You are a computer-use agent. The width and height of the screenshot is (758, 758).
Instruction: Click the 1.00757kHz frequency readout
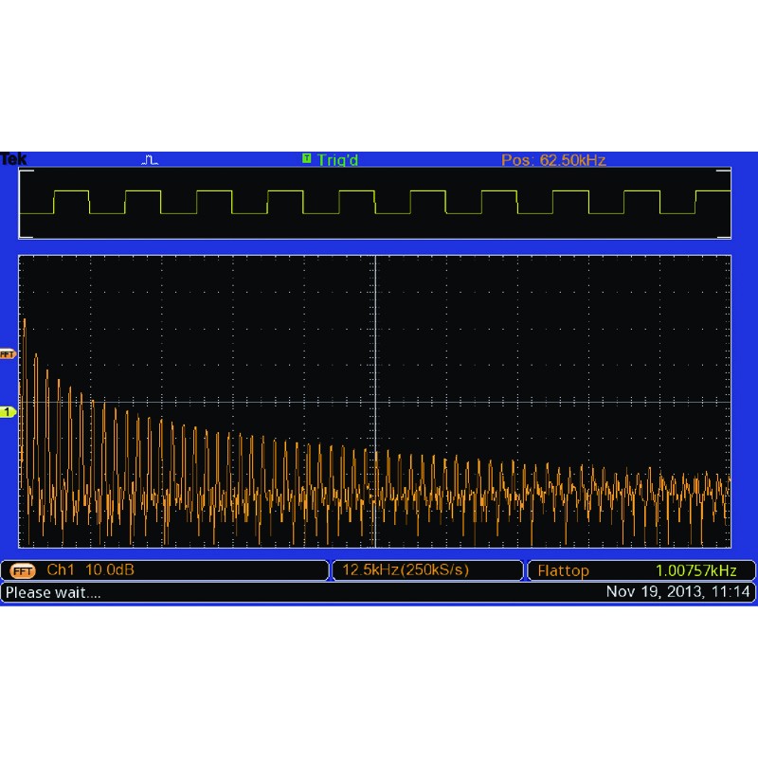[695, 570]
